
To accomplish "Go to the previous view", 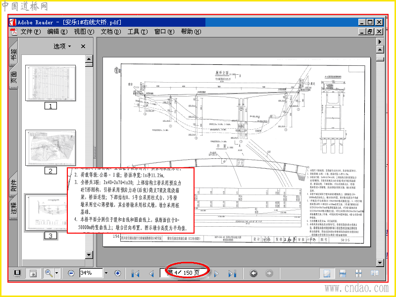I will click(253, 273).
